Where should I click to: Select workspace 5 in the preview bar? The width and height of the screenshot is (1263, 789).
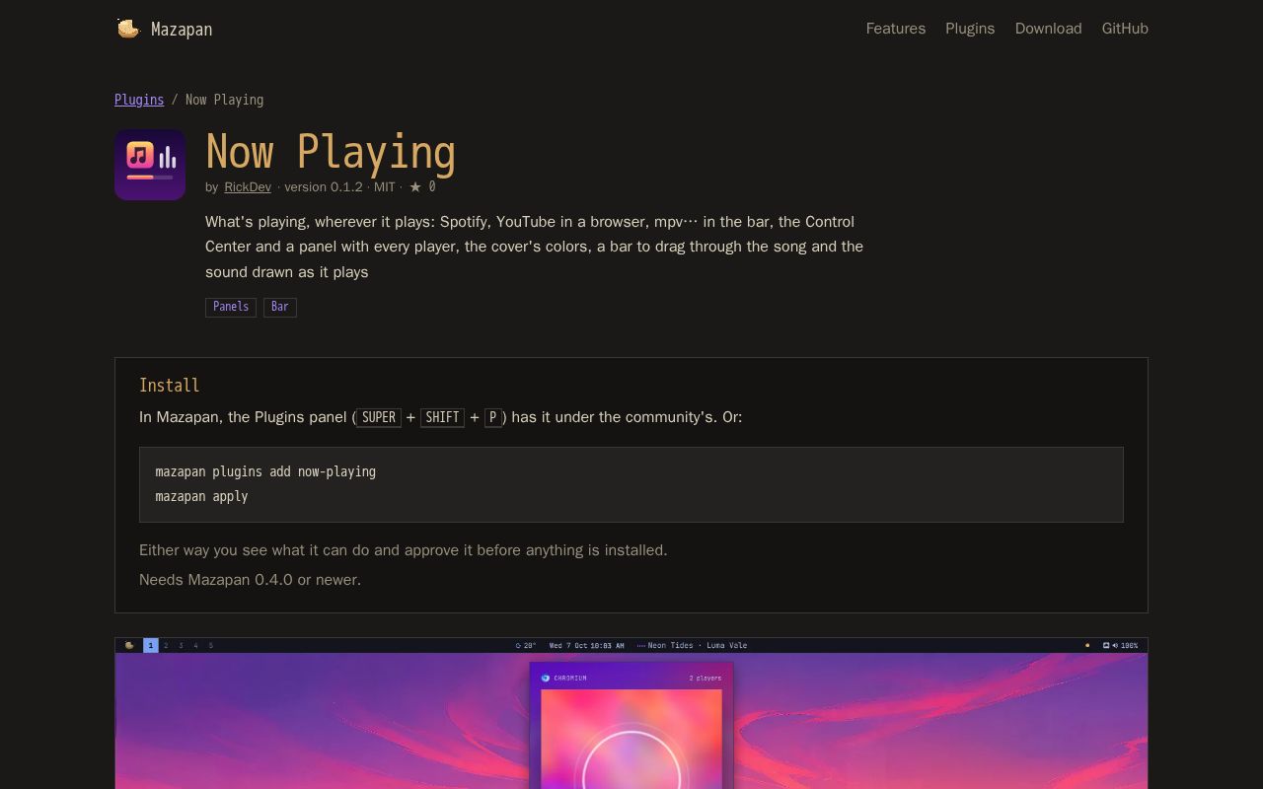pos(211,646)
